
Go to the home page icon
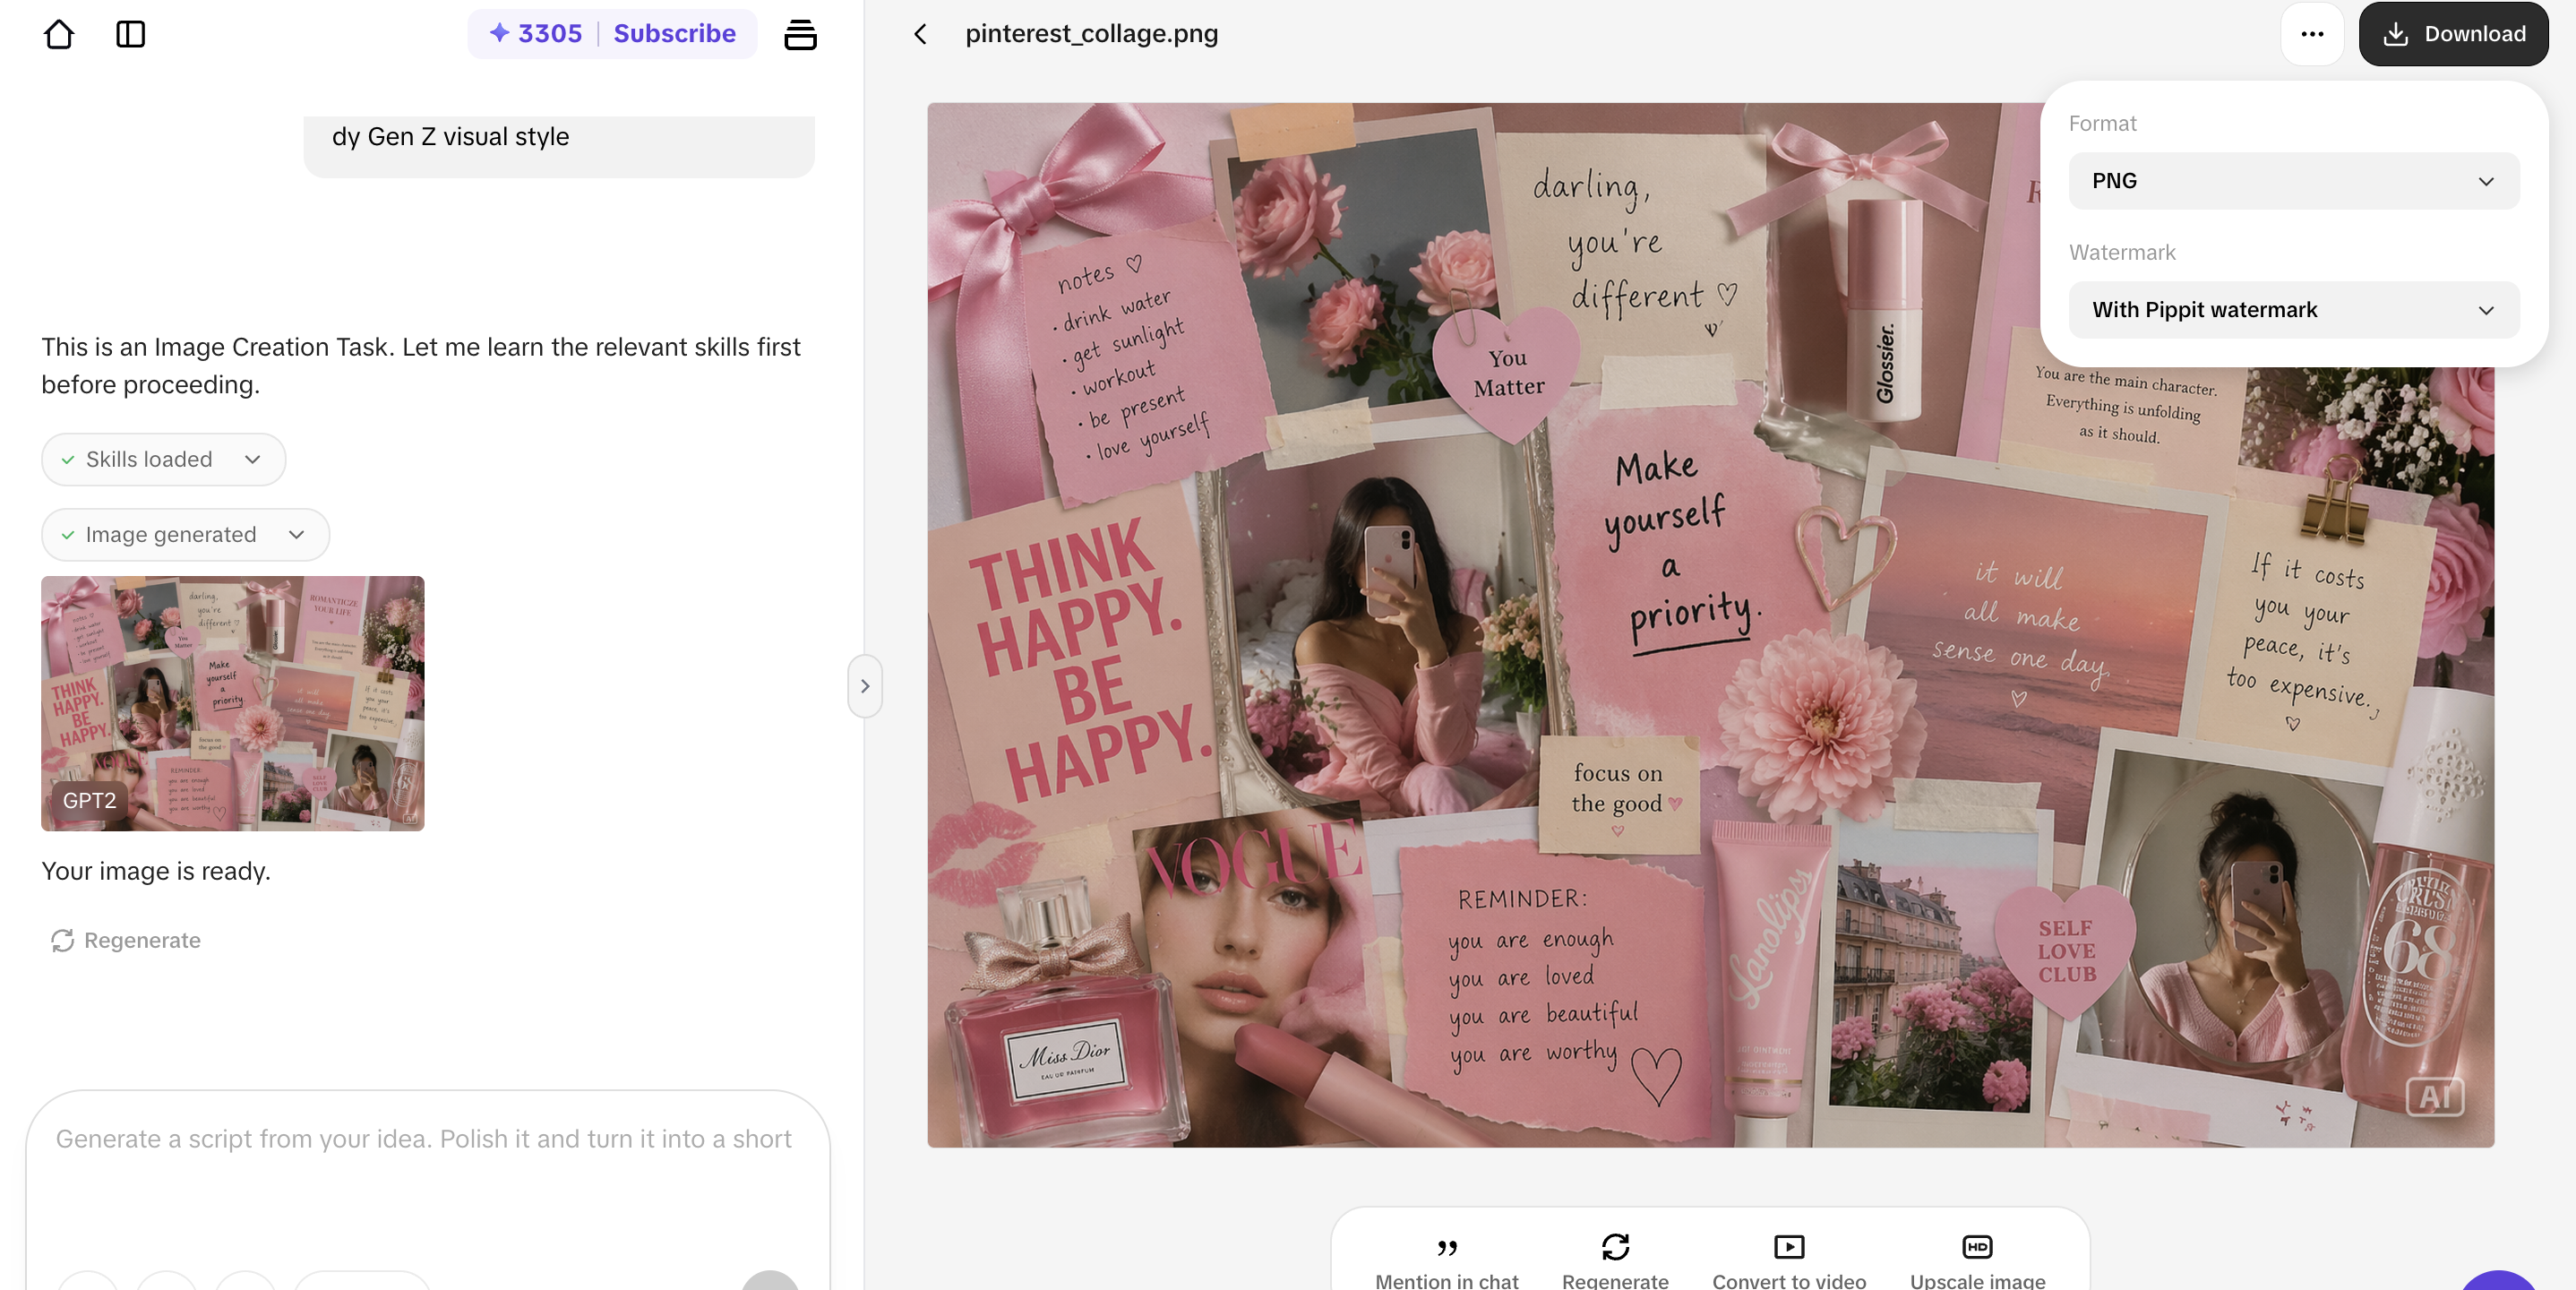point(59,34)
